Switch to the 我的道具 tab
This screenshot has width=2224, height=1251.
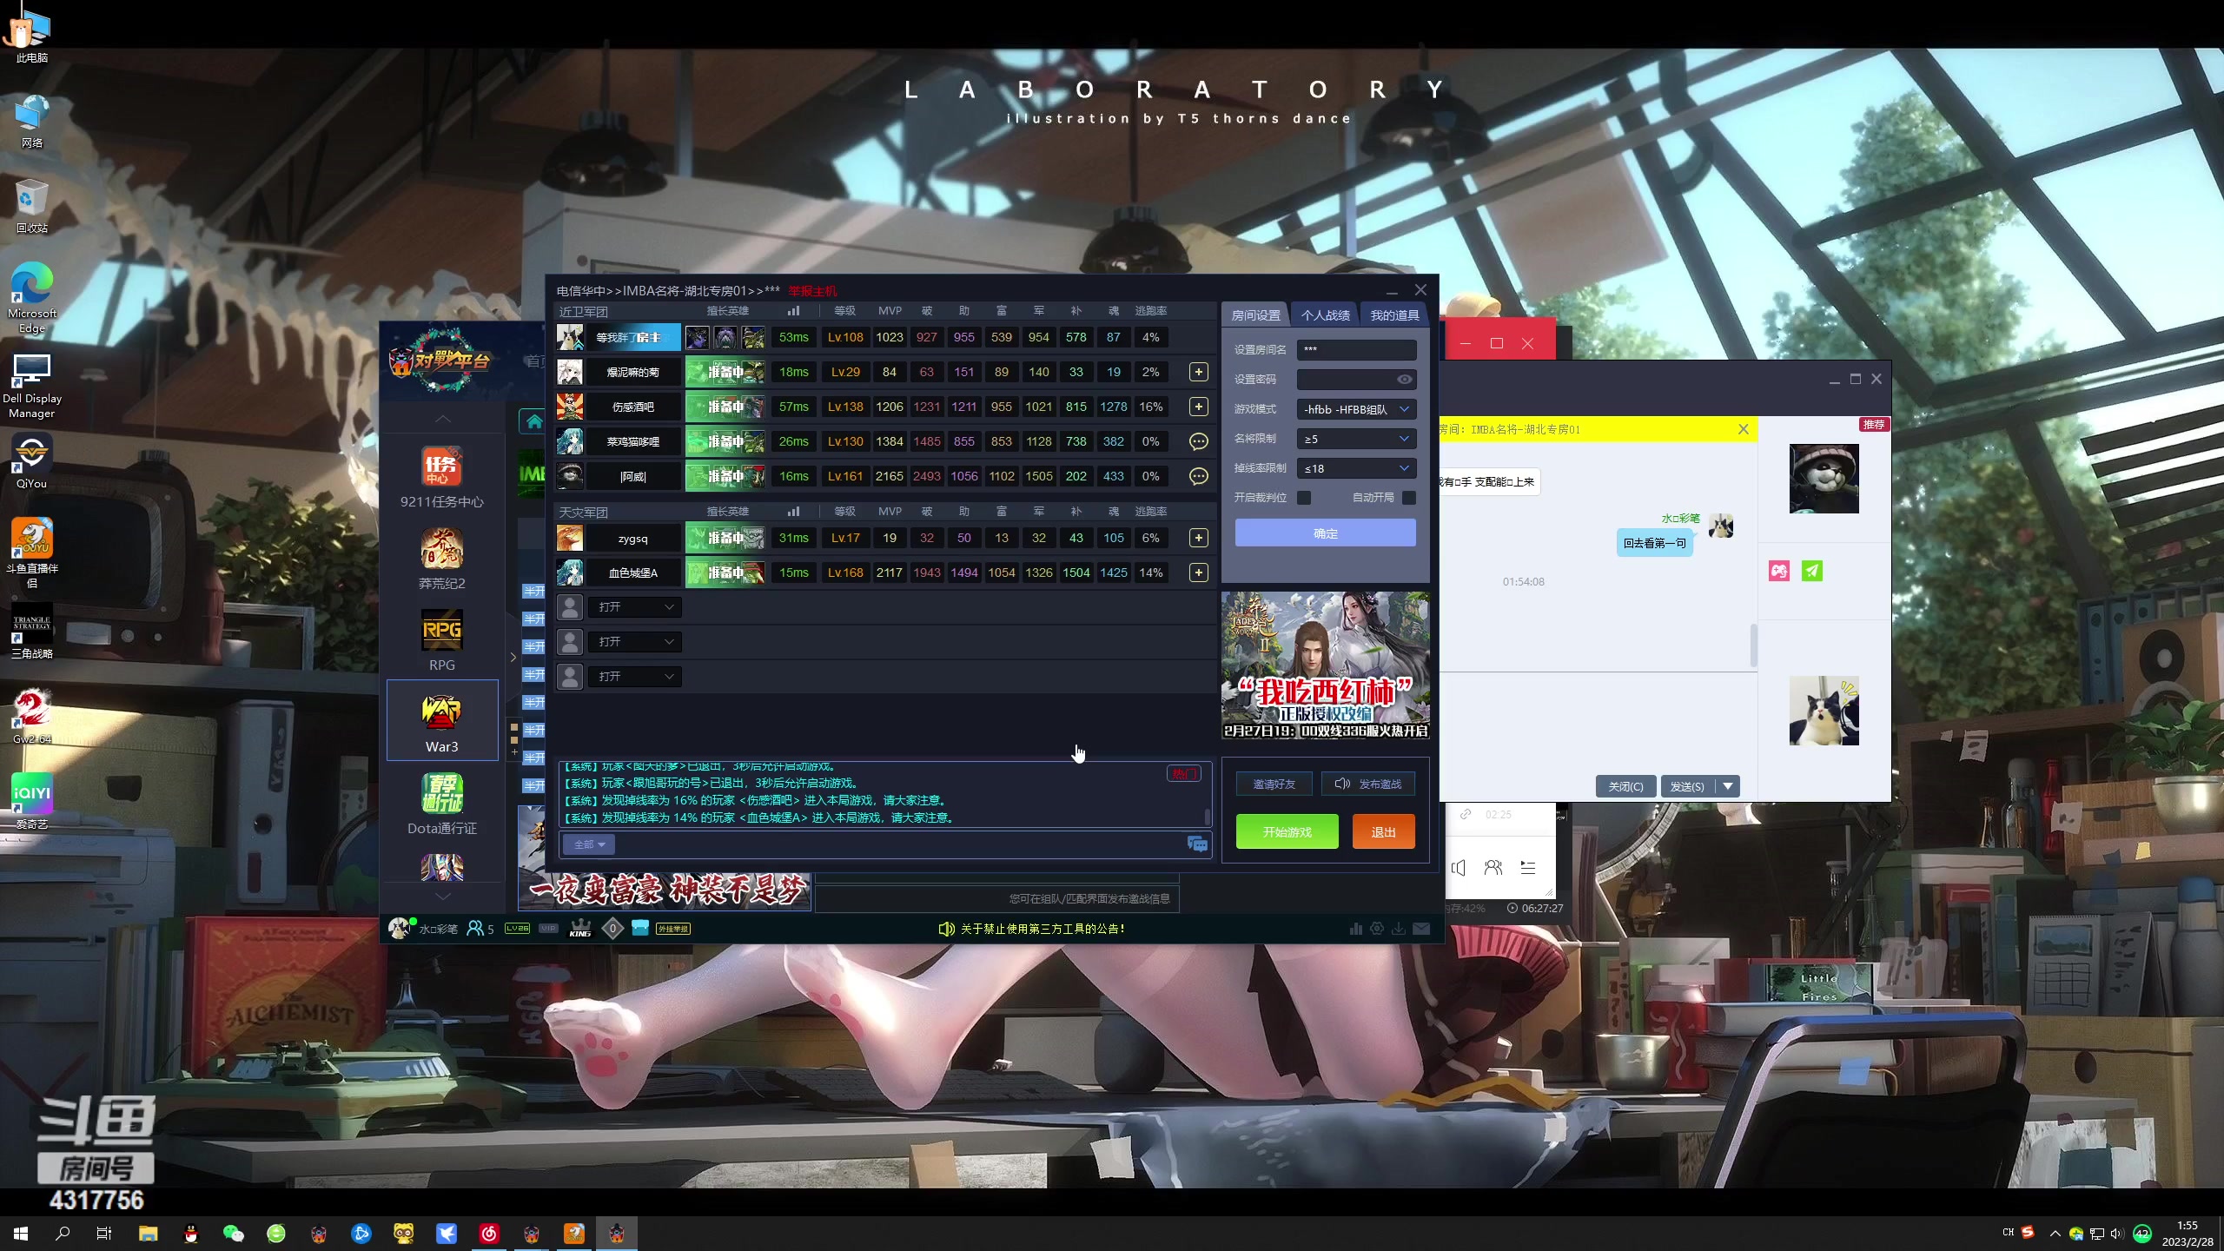click(x=1394, y=314)
